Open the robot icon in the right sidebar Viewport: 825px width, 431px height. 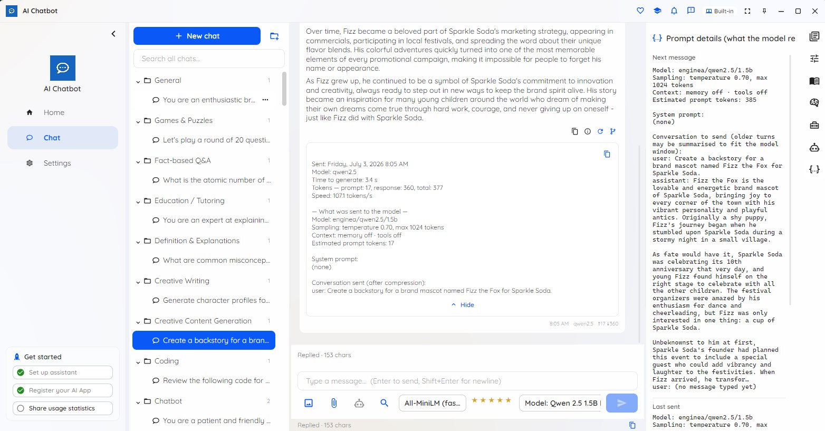tap(814, 147)
